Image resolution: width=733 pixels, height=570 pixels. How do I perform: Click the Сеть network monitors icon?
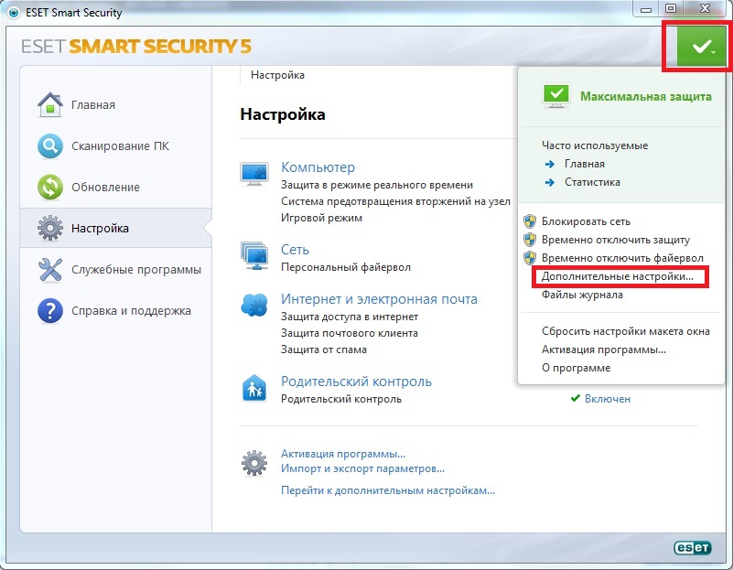pyautogui.click(x=254, y=255)
